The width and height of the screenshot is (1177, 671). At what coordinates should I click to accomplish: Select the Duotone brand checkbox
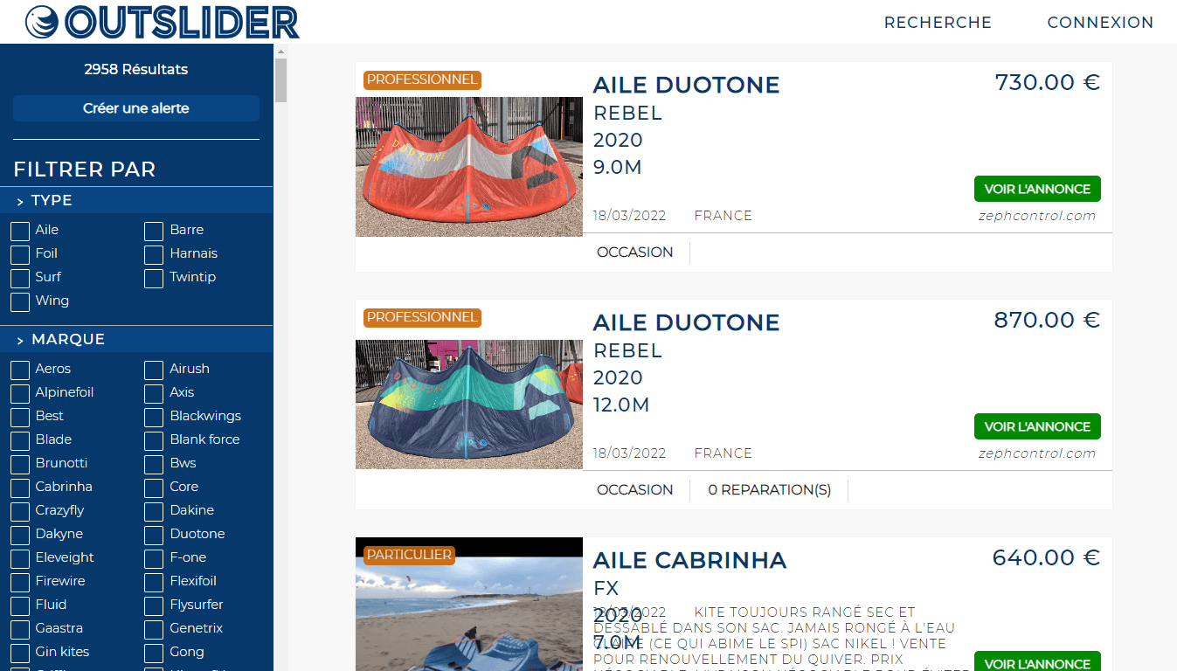pos(154,535)
